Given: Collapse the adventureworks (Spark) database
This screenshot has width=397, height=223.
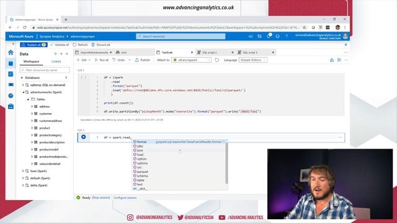Looking at the screenshot, I should tap(23, 92).
